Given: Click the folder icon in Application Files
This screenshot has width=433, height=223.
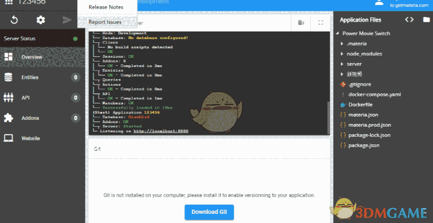Looking at the screenshot, I should 427,20.
